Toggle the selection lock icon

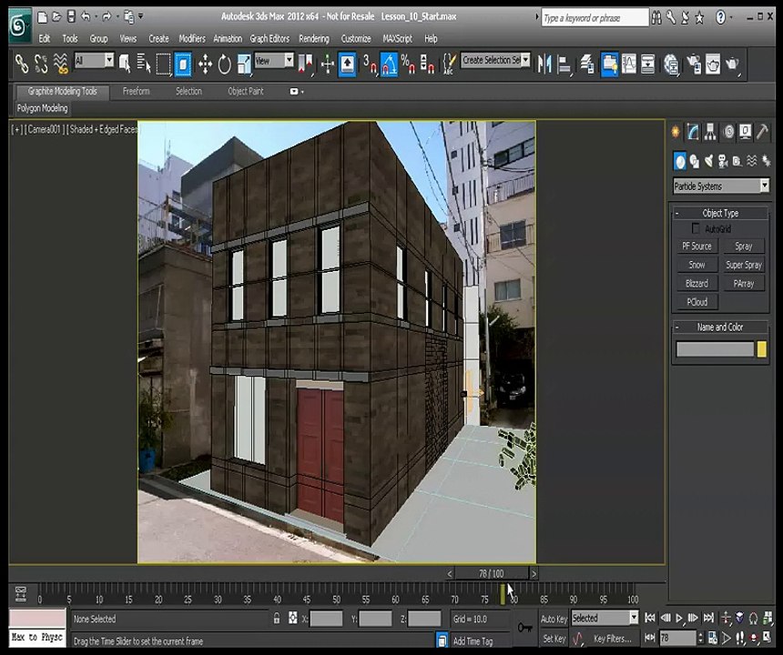click(277, 619)
